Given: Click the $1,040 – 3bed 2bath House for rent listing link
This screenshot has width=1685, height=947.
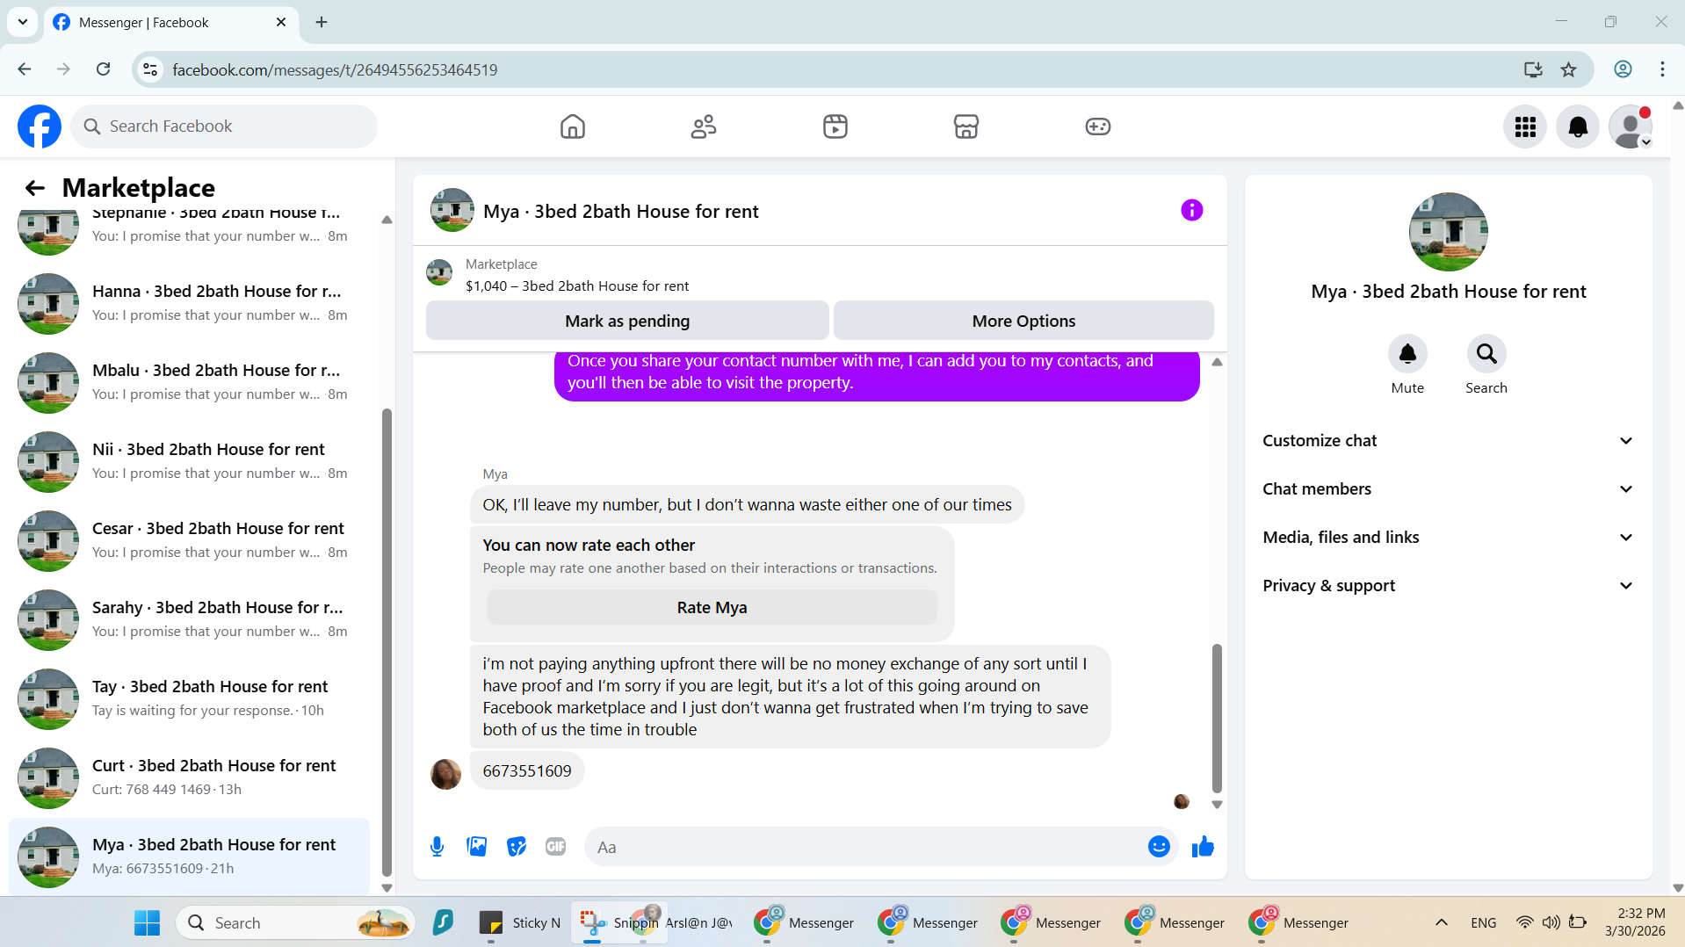Looking at the screenshot, I should pyautogui.click(x=577, y=286).
